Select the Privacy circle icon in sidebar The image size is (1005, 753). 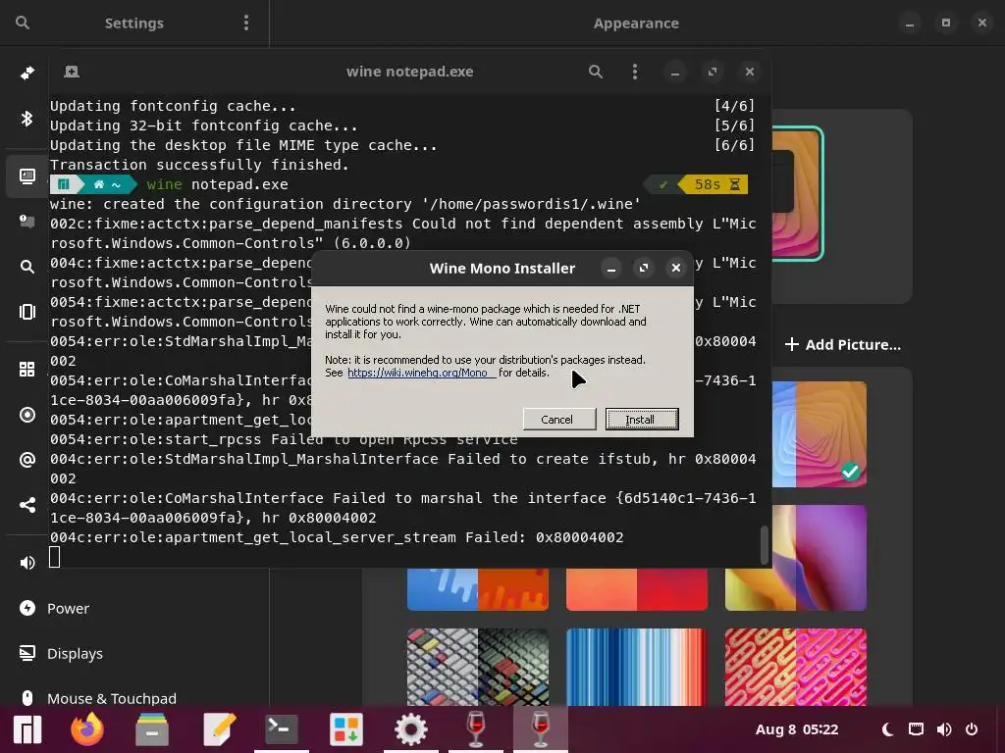click(x=26, y=415)
